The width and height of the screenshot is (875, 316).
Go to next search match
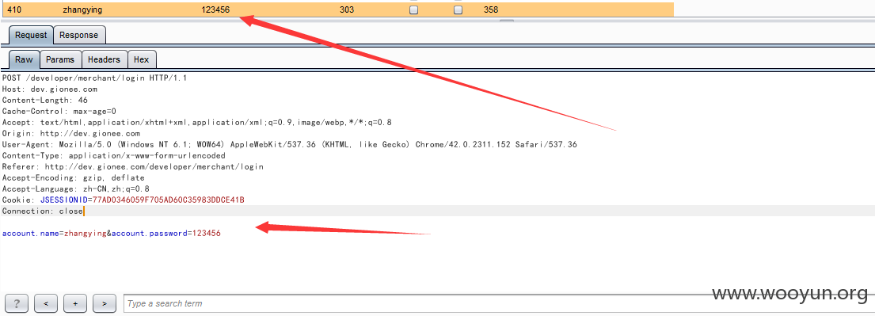[x=105, y=303]
